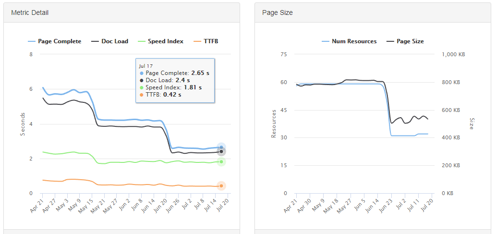Click the 1,000 KB axis label
Image resolution: width=496 pixels, height=234 pixels.
tap(453, 55)
